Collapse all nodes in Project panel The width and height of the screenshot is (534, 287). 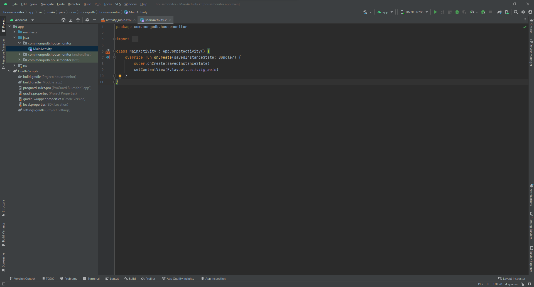click(78, 20)
